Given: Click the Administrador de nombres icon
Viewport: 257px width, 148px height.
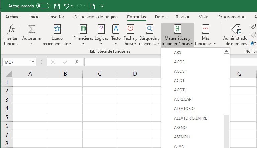Looking at the screenshot, I should tap(236, 30).
